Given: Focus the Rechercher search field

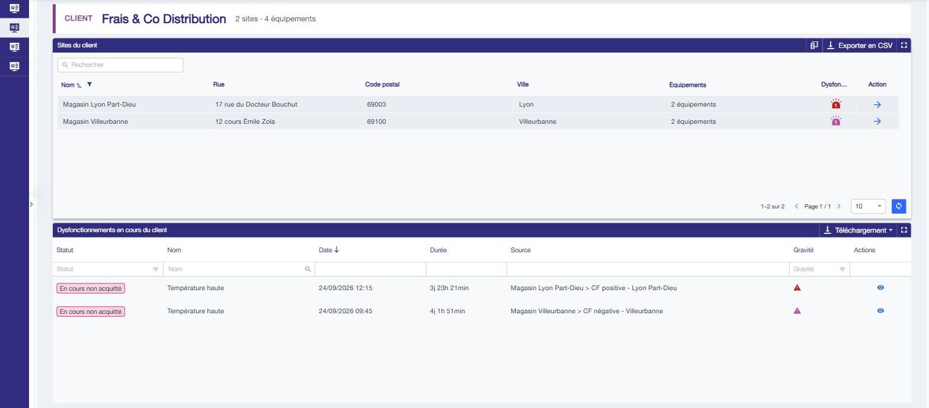Looking at the screenshot, I should 120,65.
